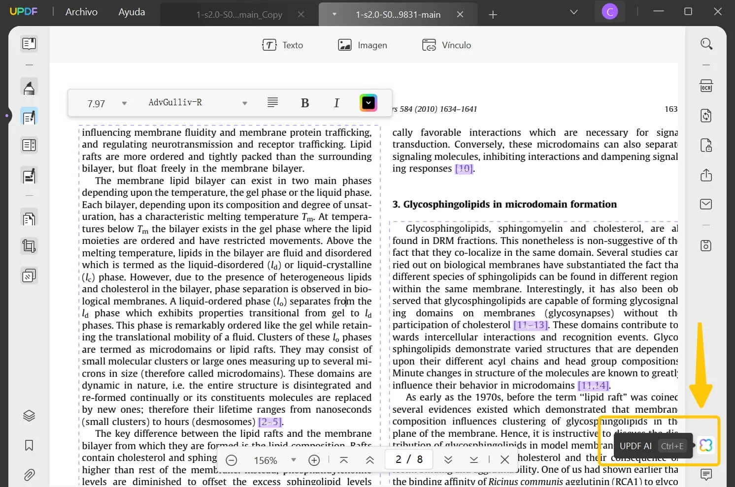
Task: Select the Edit PDF tool
Action: coord(29,117)
